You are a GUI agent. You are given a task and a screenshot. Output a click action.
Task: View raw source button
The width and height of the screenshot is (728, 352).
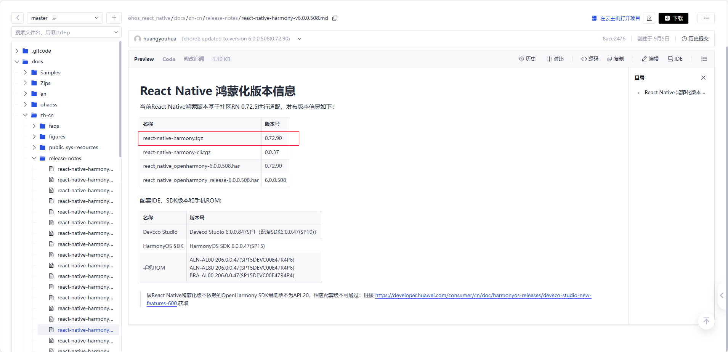click(x=590, y=59)
